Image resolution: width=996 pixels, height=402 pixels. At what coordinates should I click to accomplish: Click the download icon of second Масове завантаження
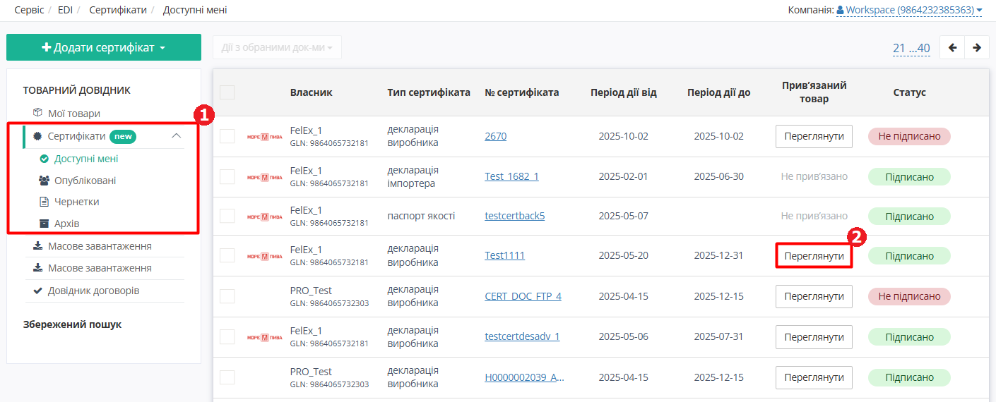tap(38, 268)
